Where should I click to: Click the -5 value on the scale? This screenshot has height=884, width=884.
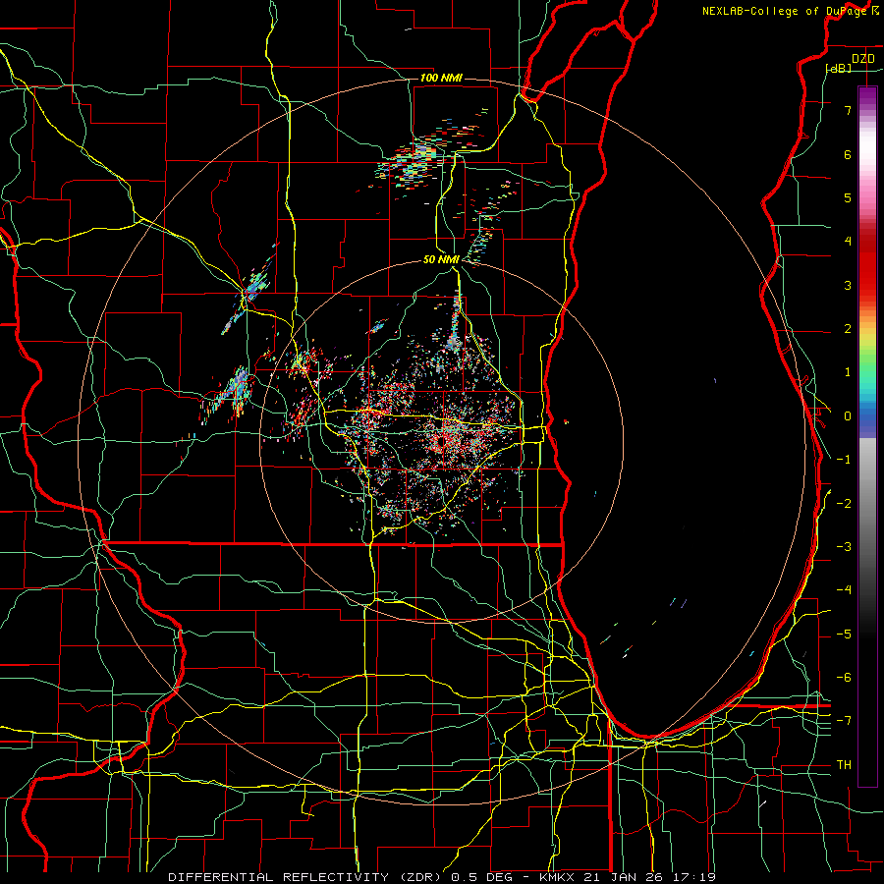[x=844, y=635]
